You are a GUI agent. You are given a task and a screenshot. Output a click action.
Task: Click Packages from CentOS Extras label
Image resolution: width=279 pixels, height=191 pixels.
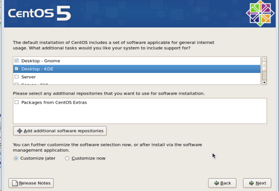click(x=54, y=102)
